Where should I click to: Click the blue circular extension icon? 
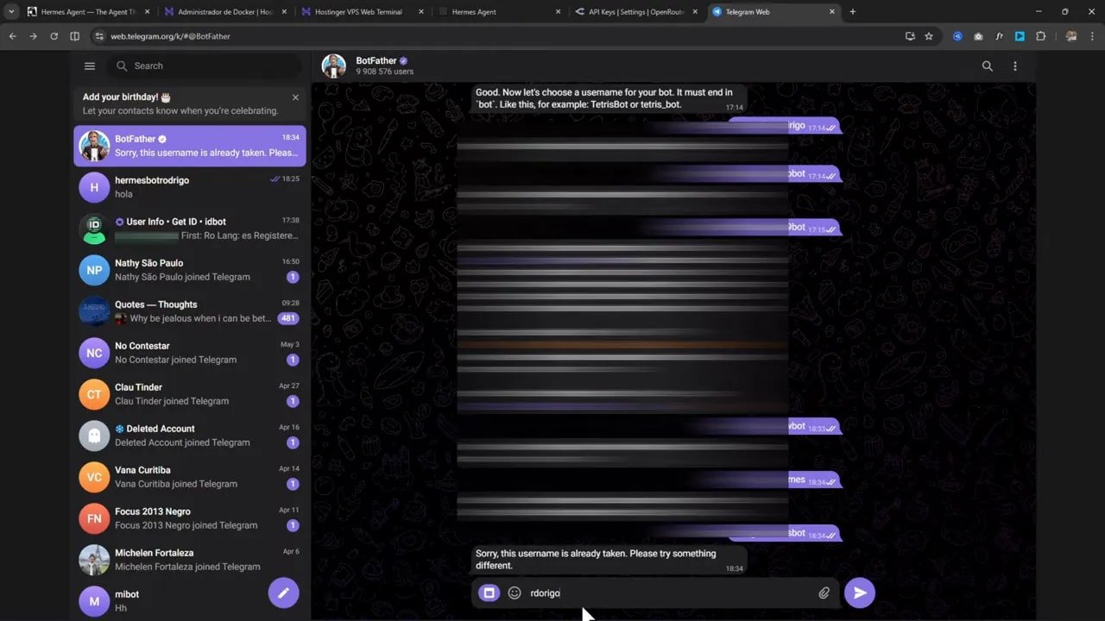957,36
